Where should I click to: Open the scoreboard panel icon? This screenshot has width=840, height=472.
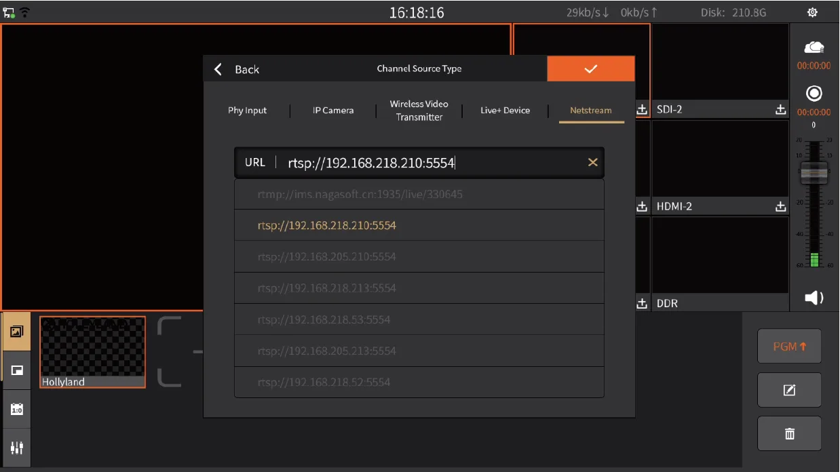click(x=17, y=410)
